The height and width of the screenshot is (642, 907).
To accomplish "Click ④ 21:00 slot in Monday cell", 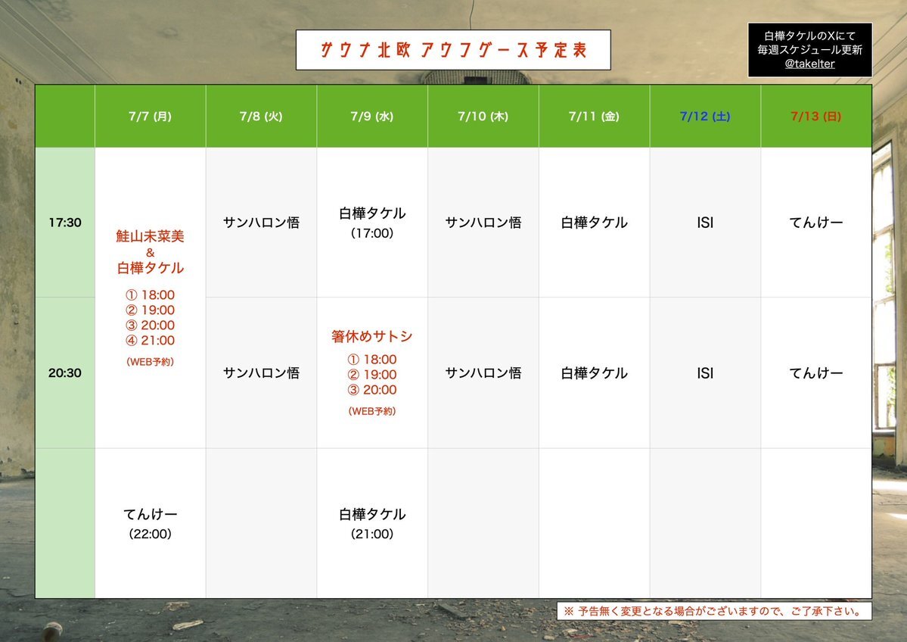I will (151, 341).
